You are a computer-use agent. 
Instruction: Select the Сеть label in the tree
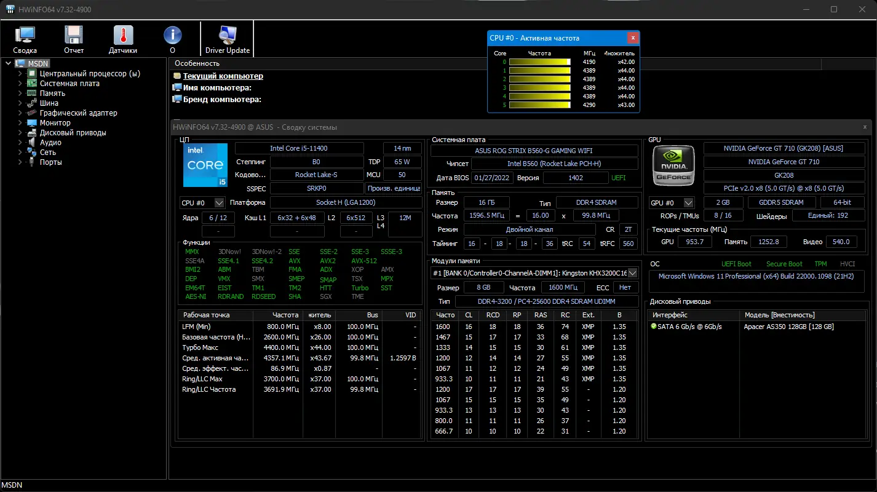[x=48, y=153]
